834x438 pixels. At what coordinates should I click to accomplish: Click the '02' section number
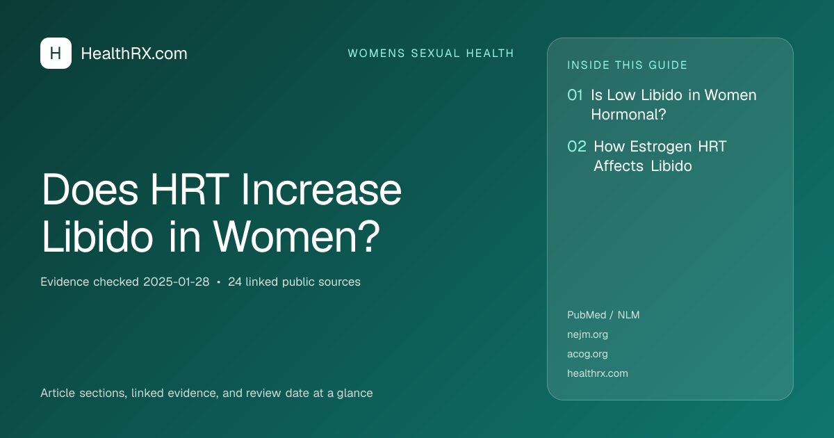[577, 147]
